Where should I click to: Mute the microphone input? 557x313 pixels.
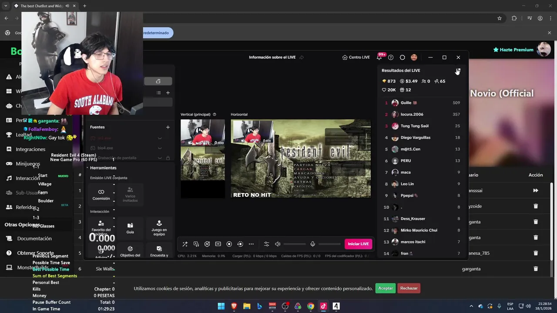[x=312, y=244]
